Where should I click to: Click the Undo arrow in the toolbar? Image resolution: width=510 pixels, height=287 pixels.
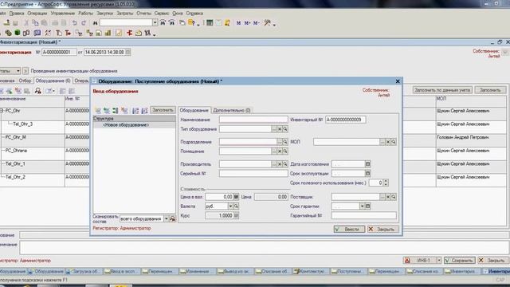74,23
